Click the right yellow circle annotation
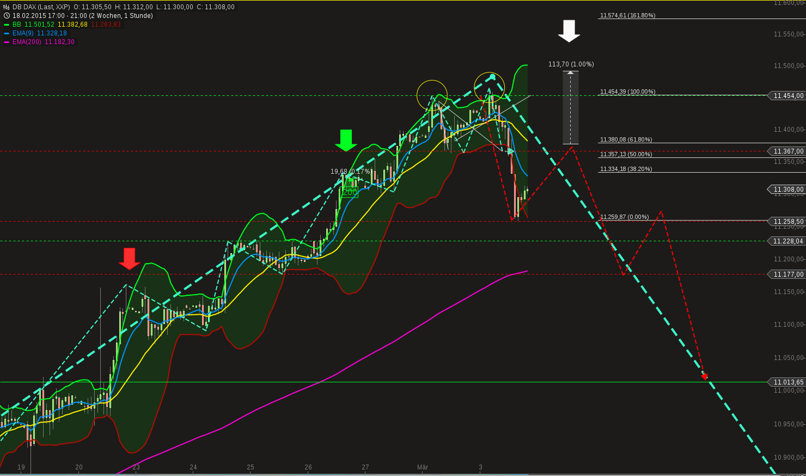This screenshot has height=476, width=806. 490,86
